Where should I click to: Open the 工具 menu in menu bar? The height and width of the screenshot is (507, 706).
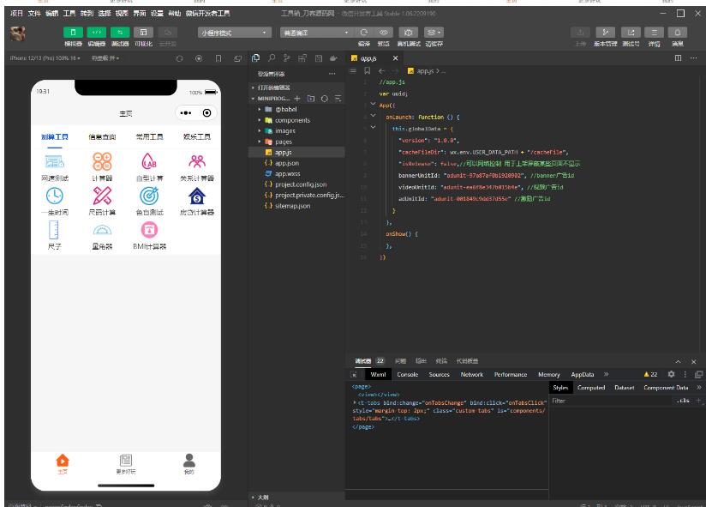tap(69, 14)
